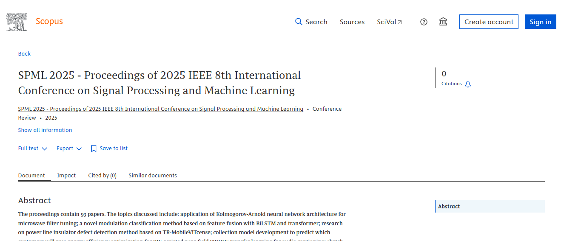Click the institution building icon

pyautogui.click(x=443, y=22)
